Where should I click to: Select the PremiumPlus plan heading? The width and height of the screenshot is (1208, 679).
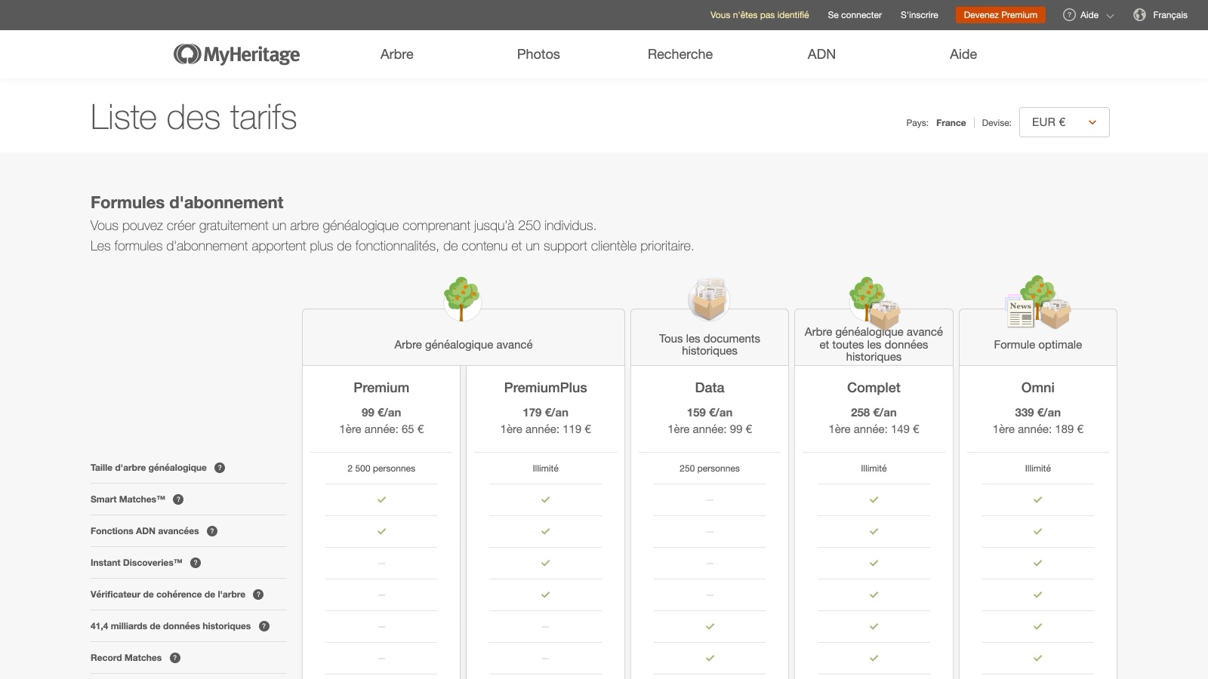(545, 388)
